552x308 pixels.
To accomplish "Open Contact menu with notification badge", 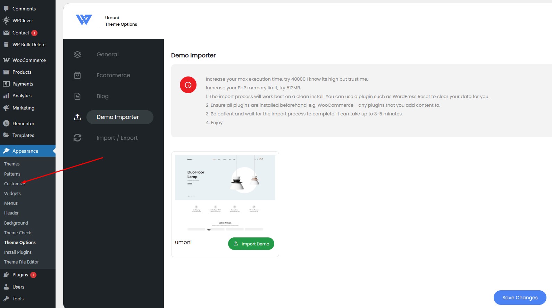I will (x=21, y=33).
